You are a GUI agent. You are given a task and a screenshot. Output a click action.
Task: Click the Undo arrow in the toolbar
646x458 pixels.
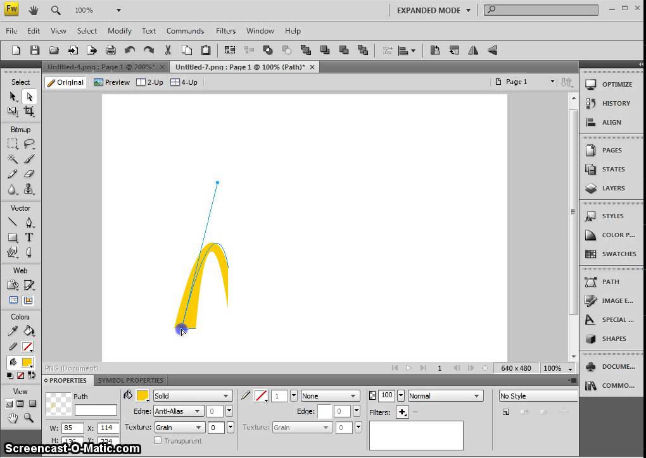tap(130, 51)
